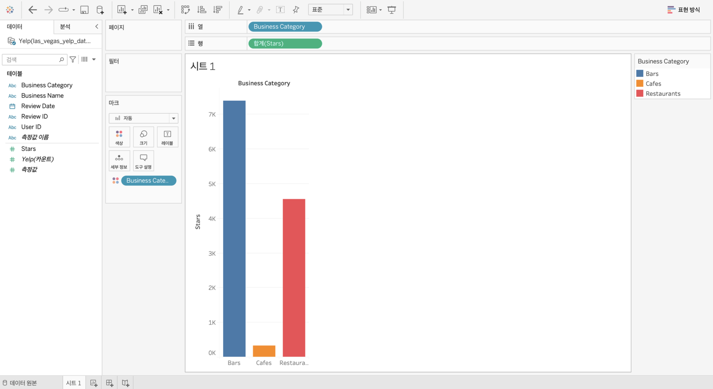Viewport: 713px width, 389px height.
Task: Click the save workbook icon
Action: coord(84,10)
